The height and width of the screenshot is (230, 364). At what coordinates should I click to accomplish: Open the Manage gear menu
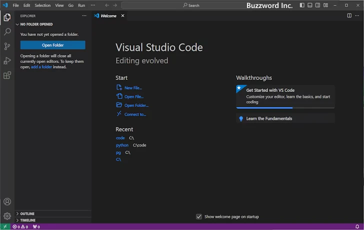pyautogui.click(x=7, y=216)
